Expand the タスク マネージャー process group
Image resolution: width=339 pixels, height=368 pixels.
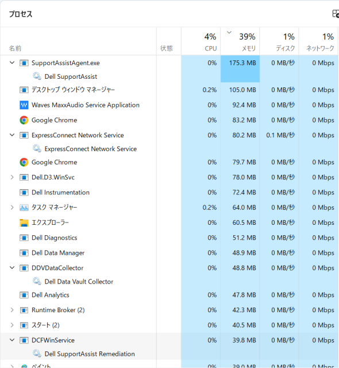[12, 208]
